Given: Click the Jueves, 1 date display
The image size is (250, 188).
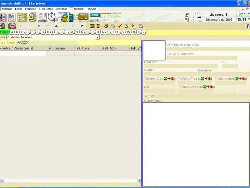Looking at the screenshot, I should pos(219,15).
